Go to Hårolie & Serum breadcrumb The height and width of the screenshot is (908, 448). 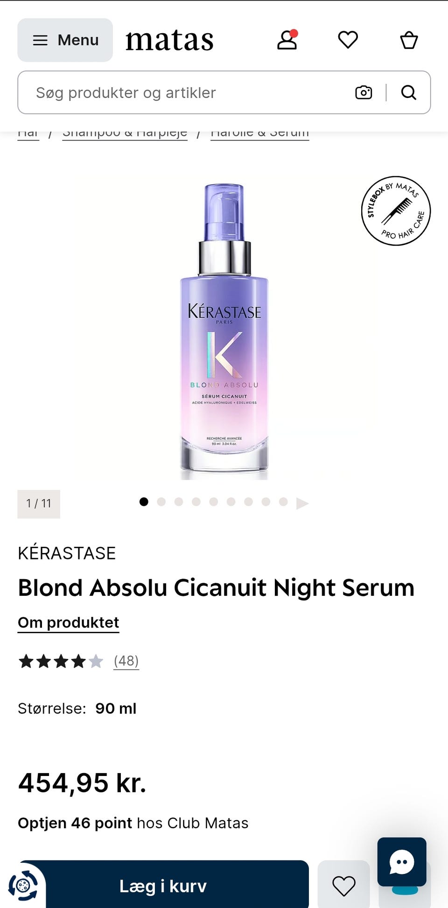coord(260,133)
